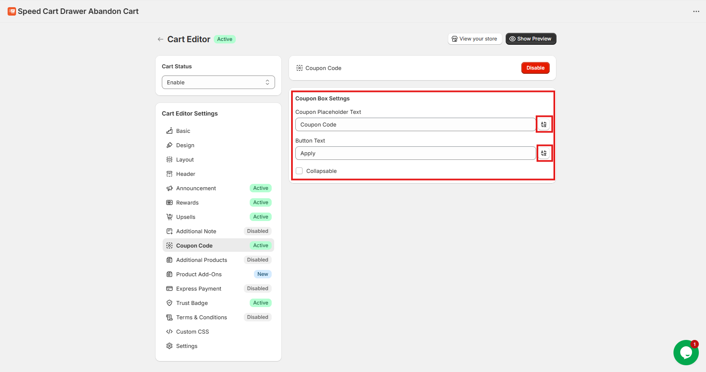Open the Cart Status dropdown
This screenshot has height=372, width=706.
click(218, 82)
